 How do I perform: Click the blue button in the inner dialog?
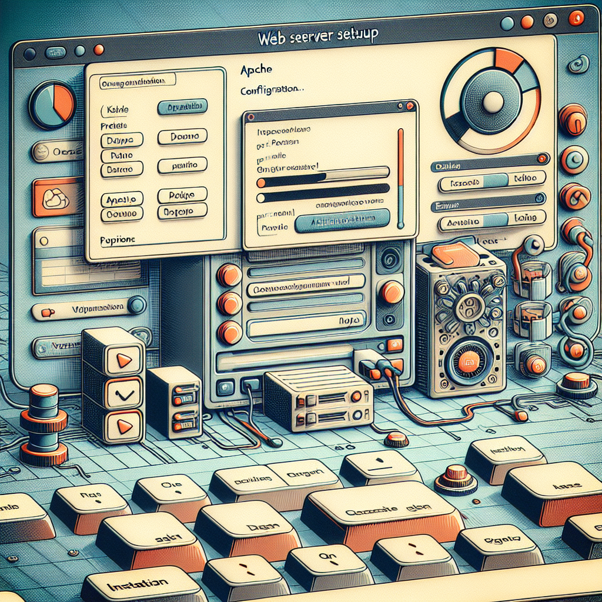(x=342, y=219)
